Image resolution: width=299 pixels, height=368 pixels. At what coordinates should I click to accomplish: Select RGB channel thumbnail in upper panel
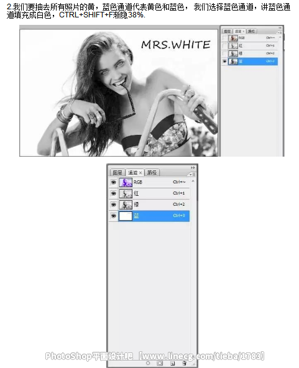[x=233, y=38]
